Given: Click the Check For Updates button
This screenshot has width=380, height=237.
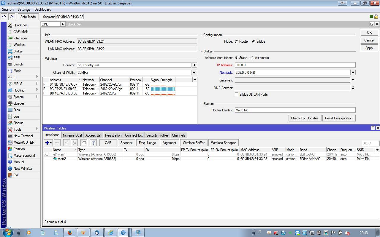Looking at the screenshot, I should pos(305,118).
